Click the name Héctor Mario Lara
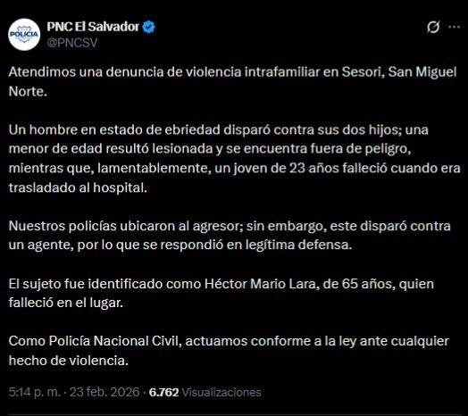 pyautogui.click(x=260, y=284)
